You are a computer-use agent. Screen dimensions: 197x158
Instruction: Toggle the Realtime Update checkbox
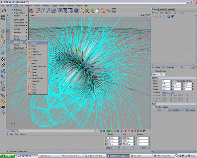(154, 107)
